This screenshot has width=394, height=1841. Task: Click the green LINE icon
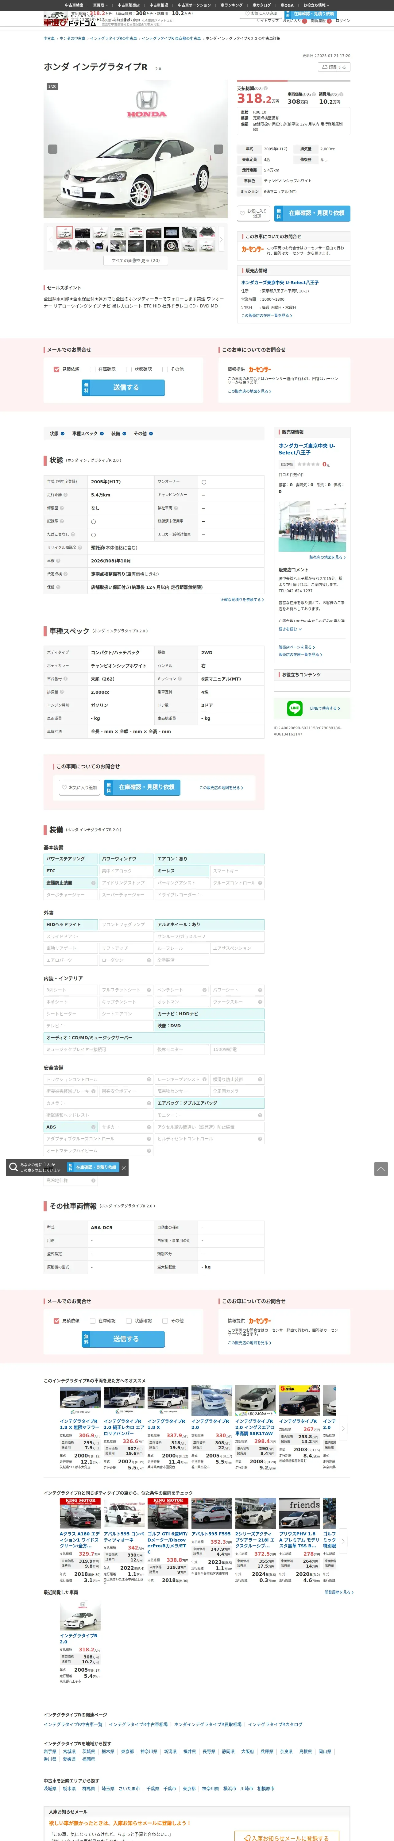pos(295,708)
